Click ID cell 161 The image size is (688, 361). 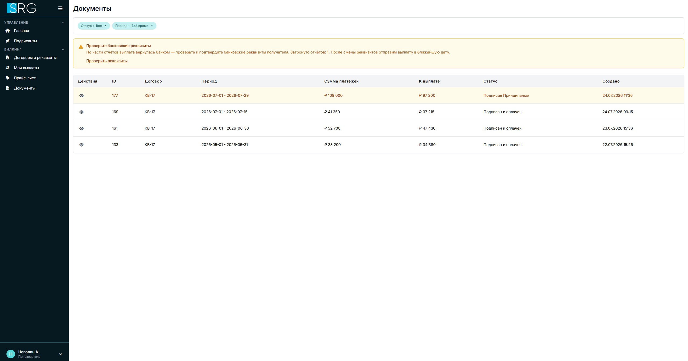click(115, 128)
